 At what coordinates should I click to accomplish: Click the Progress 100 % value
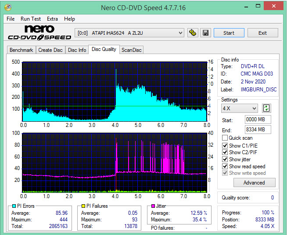point(268,213)
